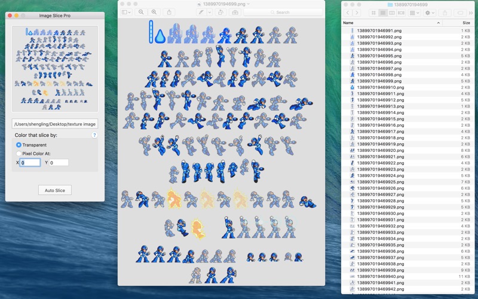Go back in the Finder window

click(x=348, y=13)
